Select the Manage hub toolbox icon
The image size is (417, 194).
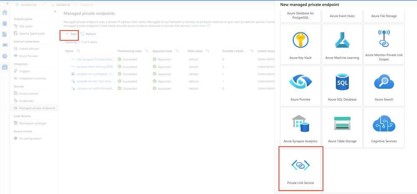point(5,67)
